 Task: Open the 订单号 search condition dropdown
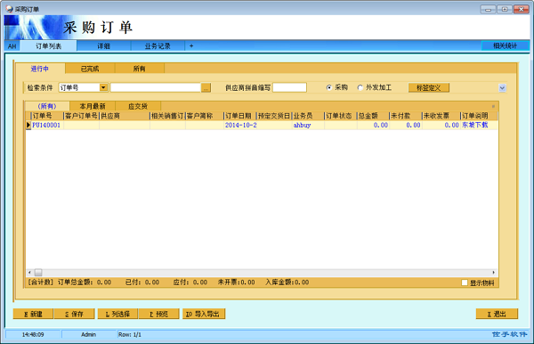point(103,87)
